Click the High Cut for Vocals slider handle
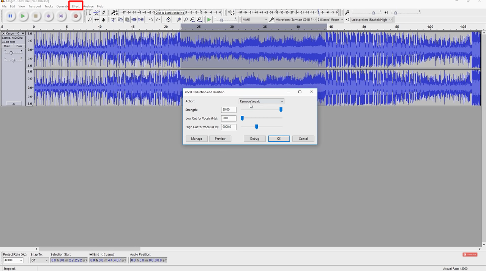The width and height of the screenshot is (486, 271). pyautogui.click(x=257, y=127)
